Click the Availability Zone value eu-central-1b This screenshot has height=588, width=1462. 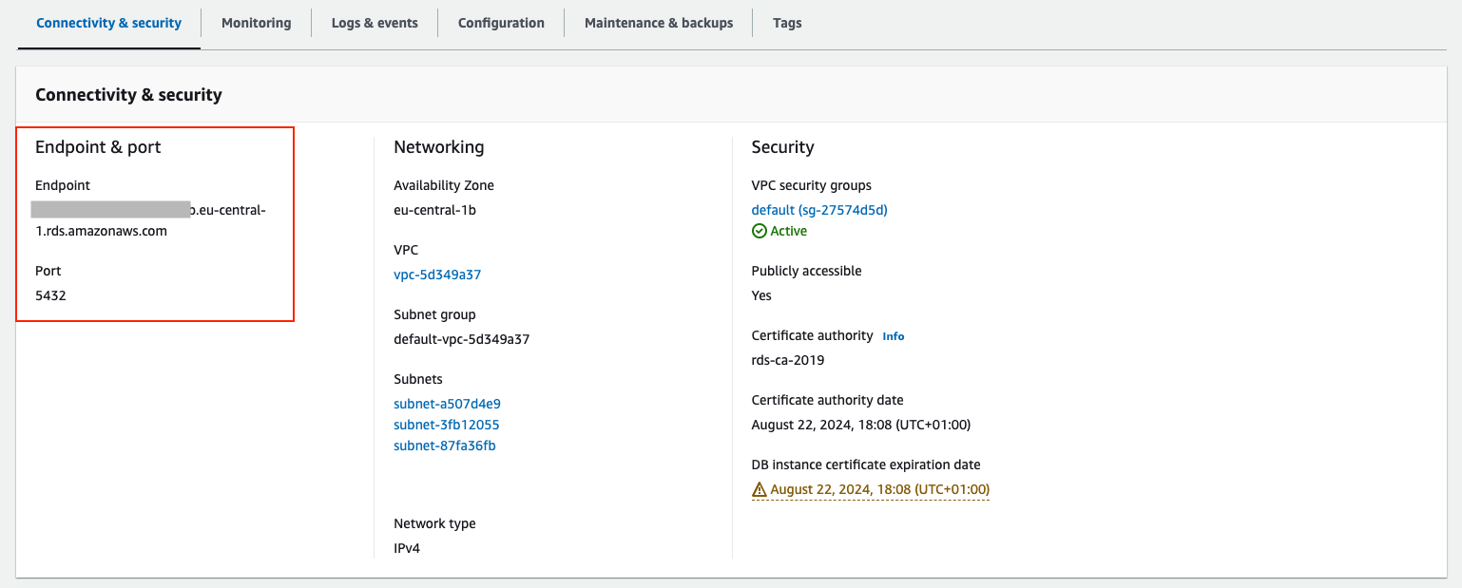(435, 209)
